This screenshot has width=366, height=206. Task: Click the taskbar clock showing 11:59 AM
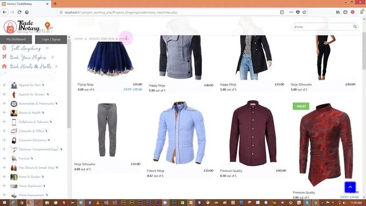click(356, 203)
